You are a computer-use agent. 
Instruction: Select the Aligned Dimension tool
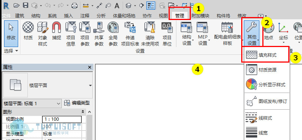(99, 6)
